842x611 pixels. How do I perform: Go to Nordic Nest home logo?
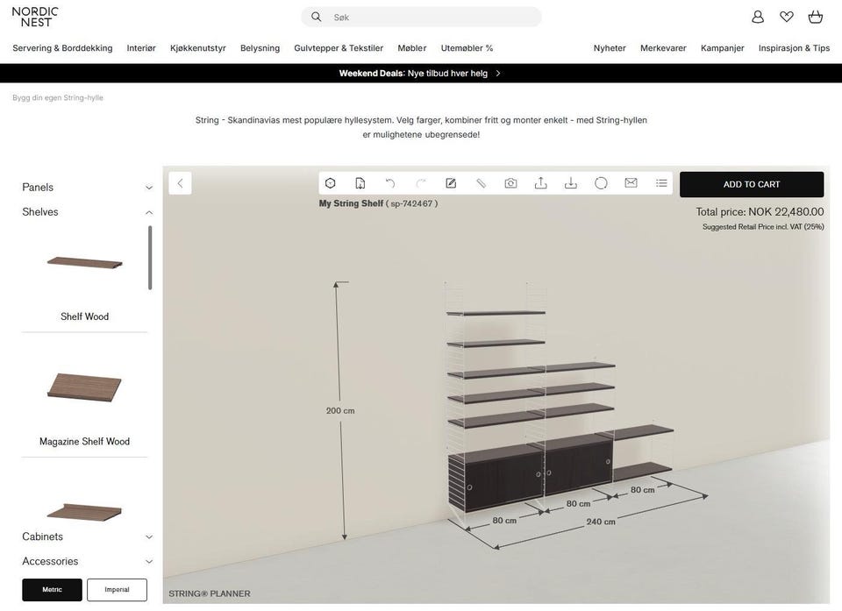click(35, 17)
